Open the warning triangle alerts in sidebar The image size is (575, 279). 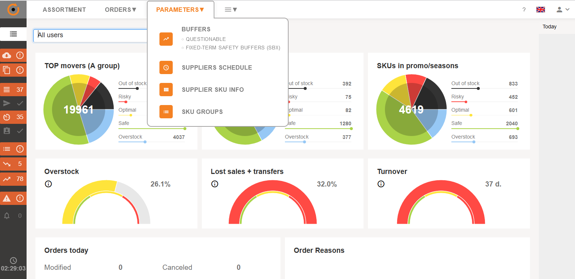point(7,198)
